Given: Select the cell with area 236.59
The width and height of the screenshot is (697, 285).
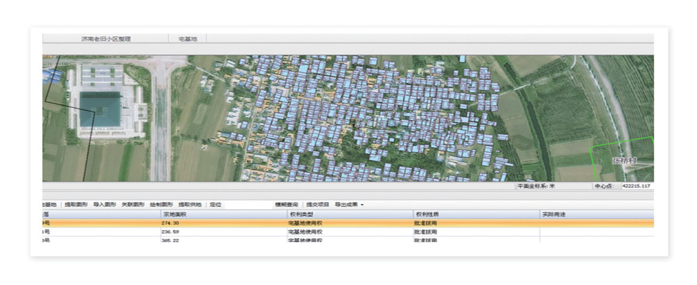Looking at the screenshot, I should (223, 232).
